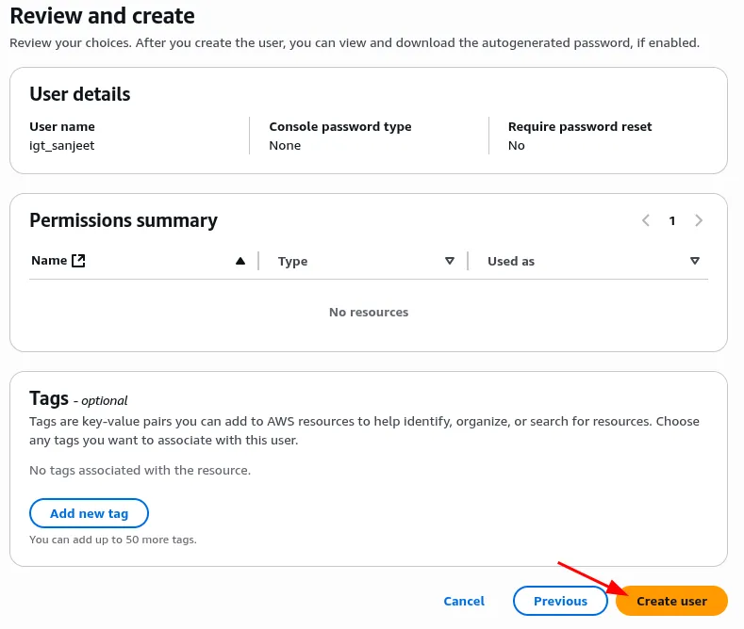Click the Add new tag button
Screen dimensions: 744x629
89,513
